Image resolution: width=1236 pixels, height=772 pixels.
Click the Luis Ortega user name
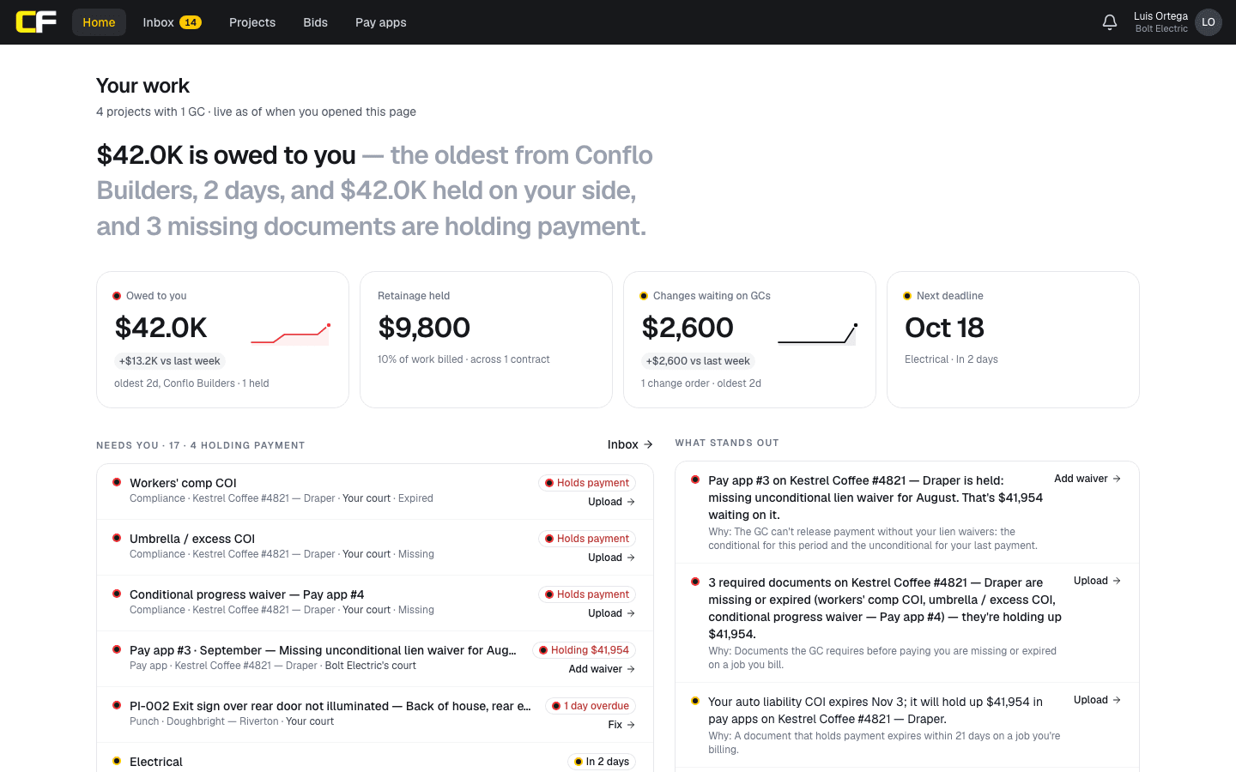tap(1160, 16)
